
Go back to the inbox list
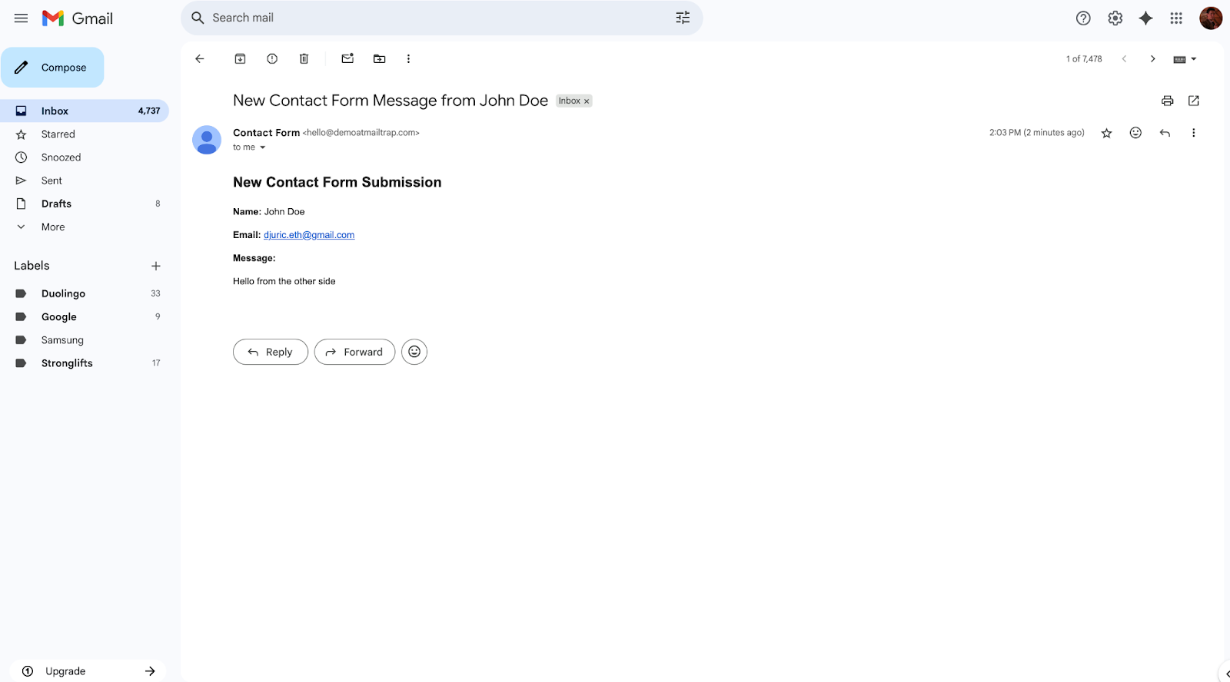click(200, 59)
